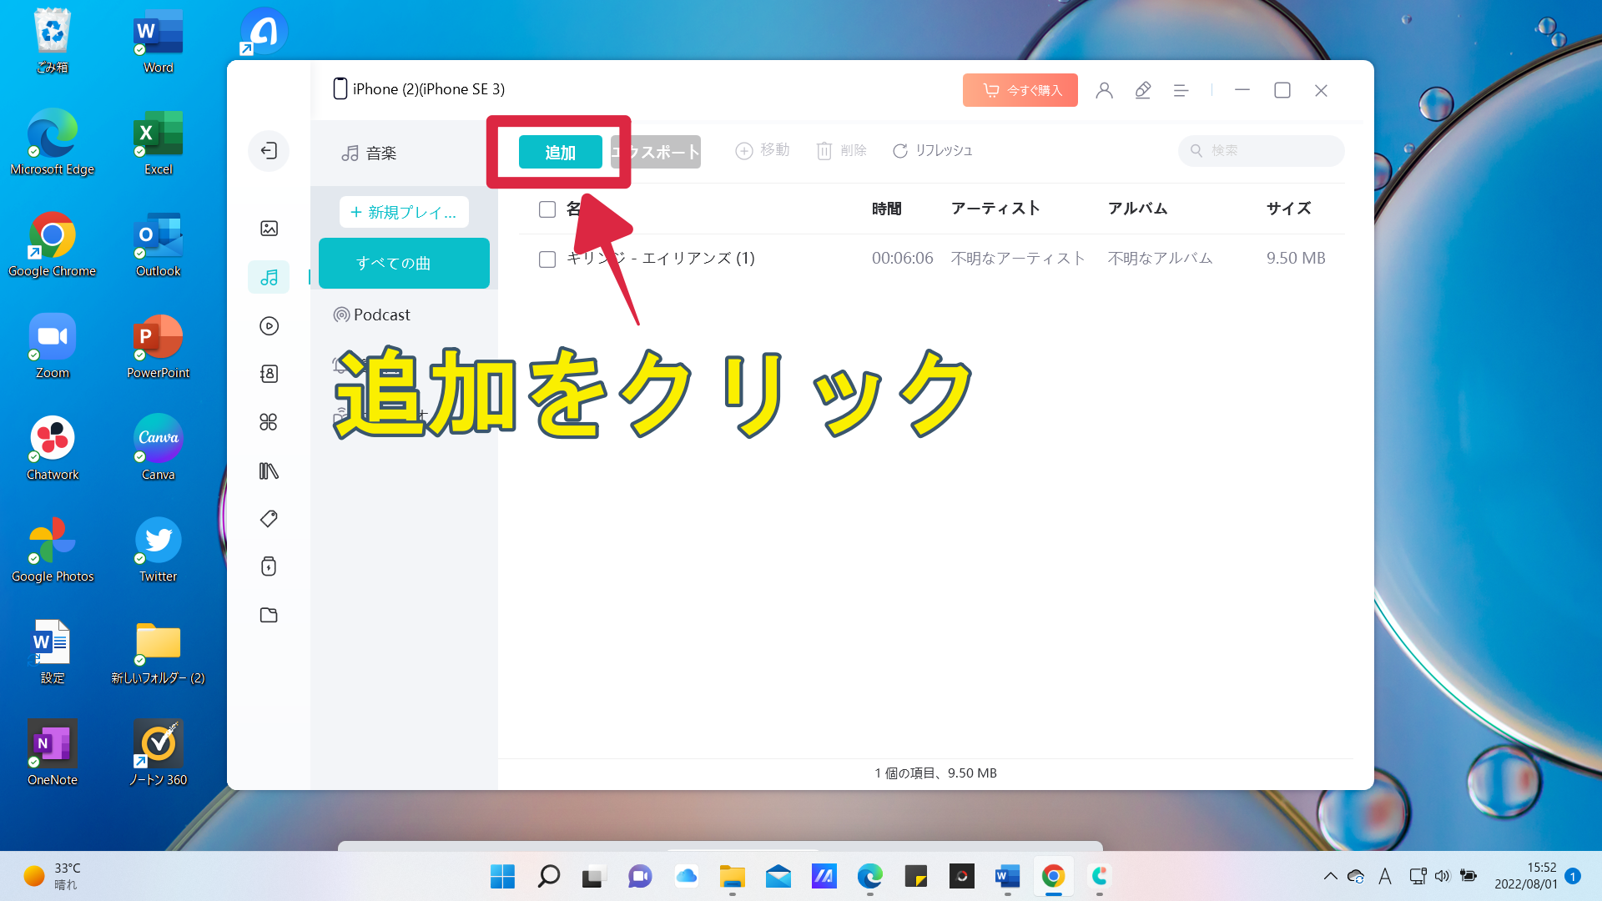Click the 今すぐ購入 buy now button
Viewport: 1602px width, 901px height.
(x=1020, y=90)
